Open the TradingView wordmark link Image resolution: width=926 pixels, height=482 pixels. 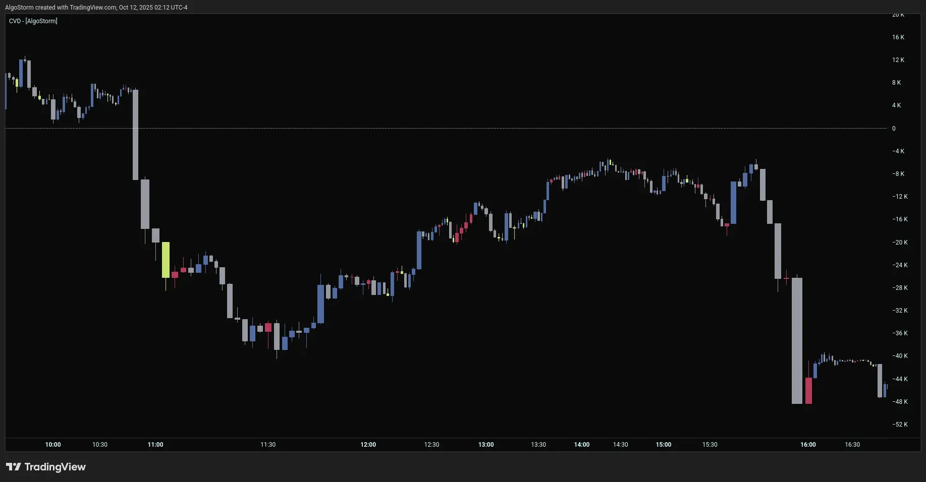[55, 467]
